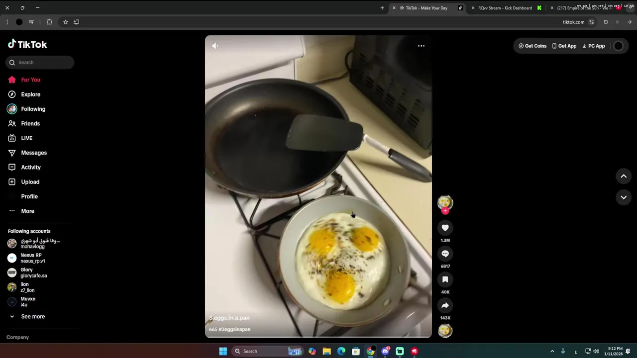Open the comments with the bubble icon
The height and width of the screenshot is (358, 637).
445,254
